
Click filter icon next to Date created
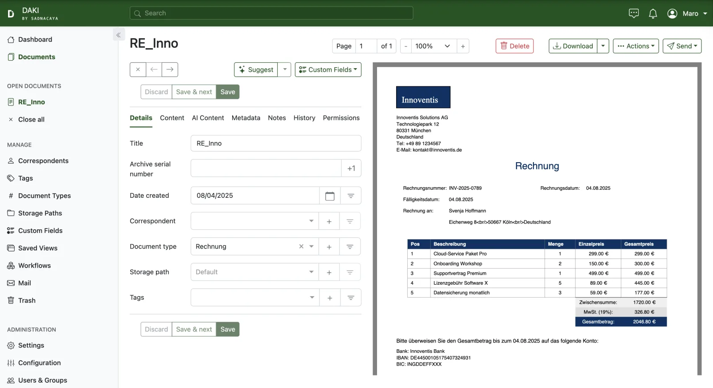351,196
